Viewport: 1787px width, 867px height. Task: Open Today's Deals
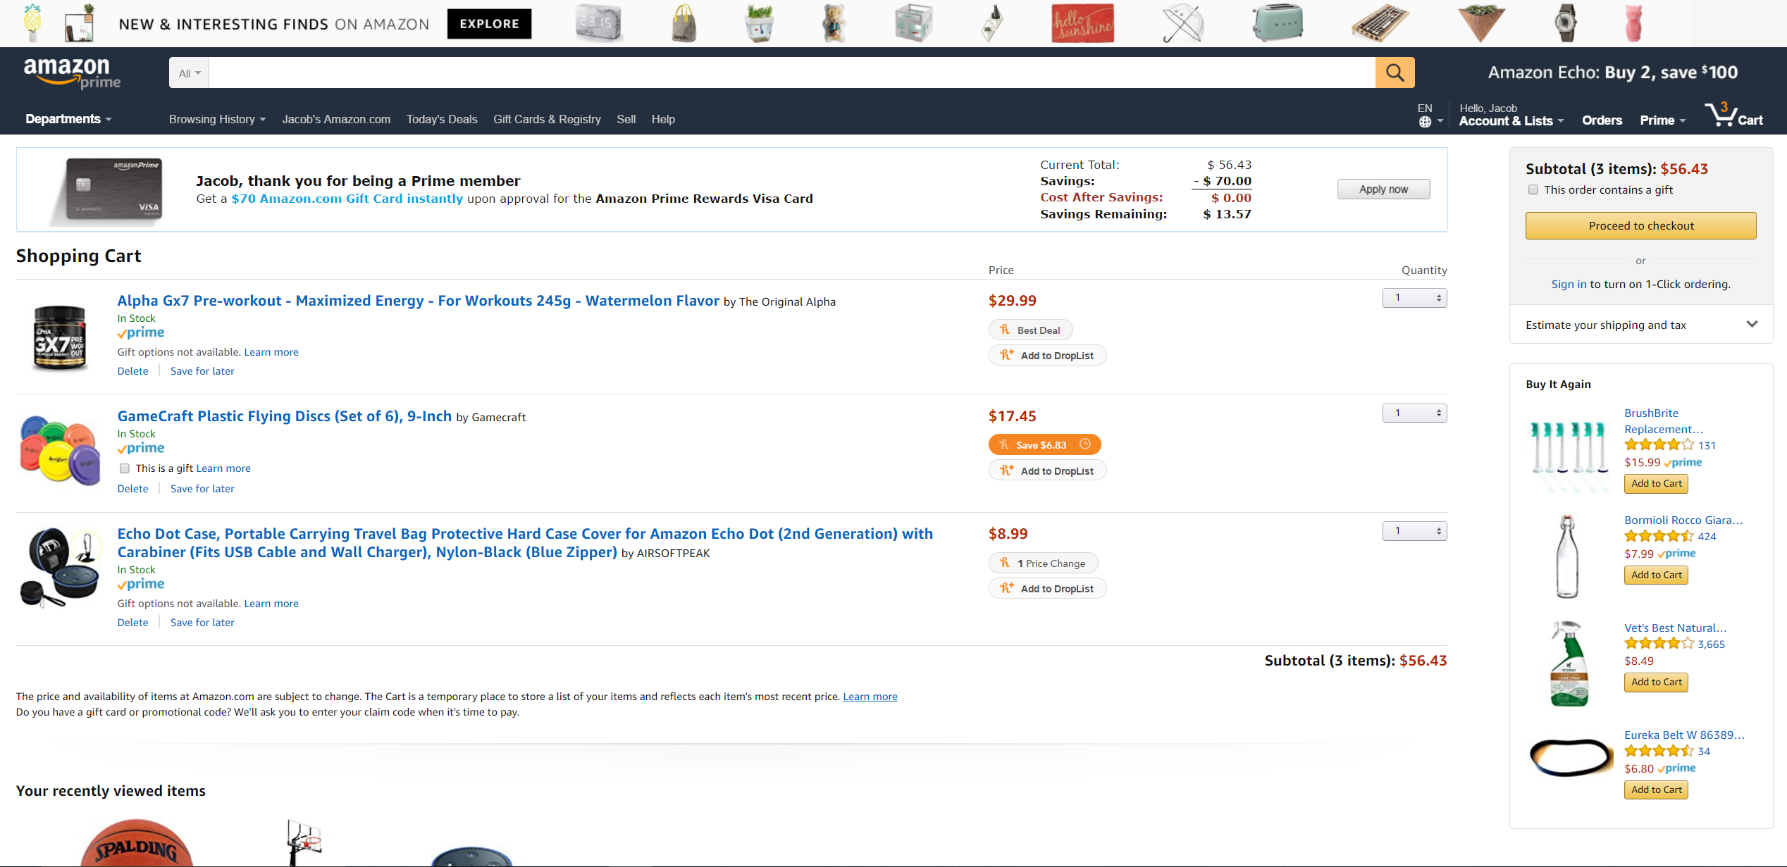442,119
